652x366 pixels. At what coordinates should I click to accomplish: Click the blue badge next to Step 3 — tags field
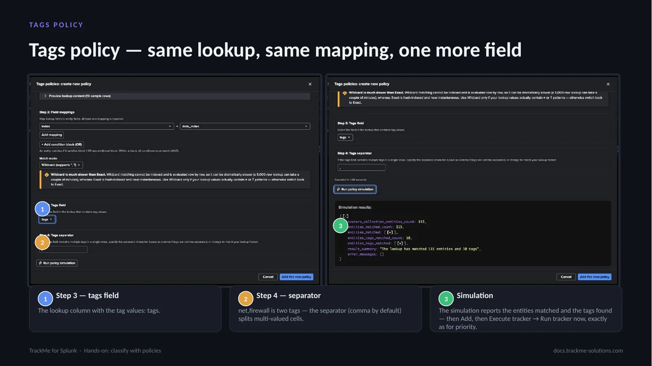click(45, 298)
